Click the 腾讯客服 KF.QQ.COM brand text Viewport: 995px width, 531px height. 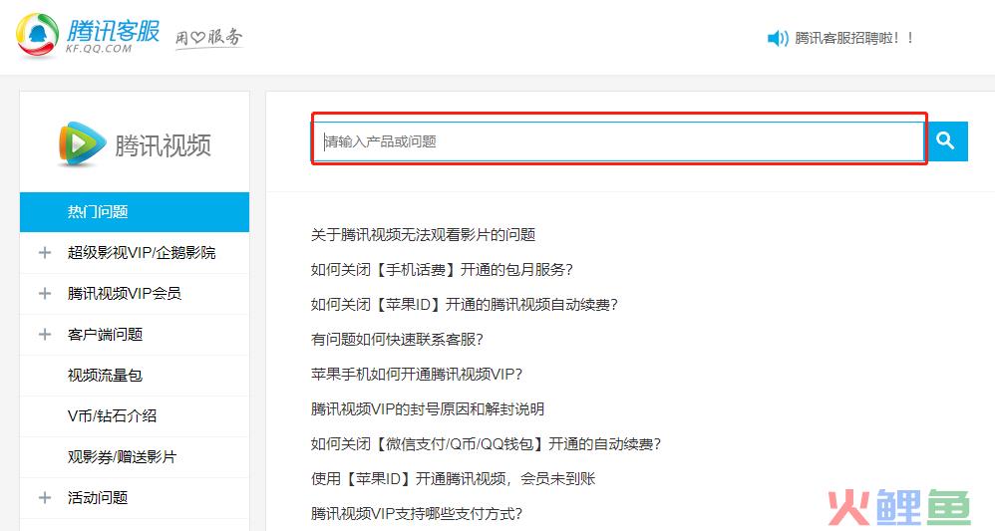click(x=113, y=36)
